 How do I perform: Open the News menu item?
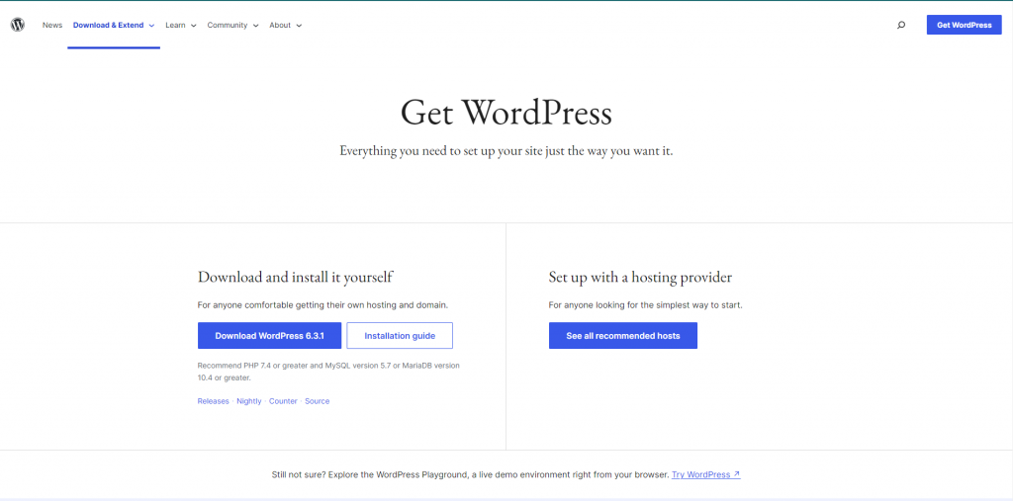coord(52,25)
